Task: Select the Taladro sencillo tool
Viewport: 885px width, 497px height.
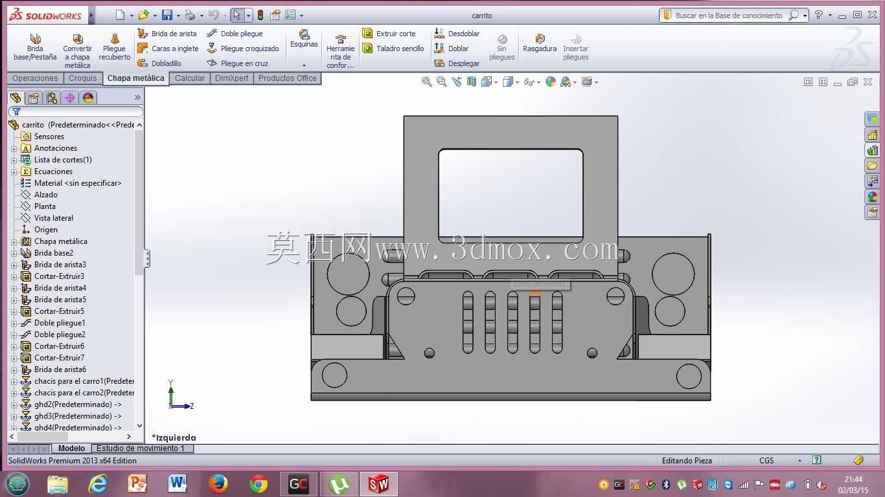Action: point(393,49)
